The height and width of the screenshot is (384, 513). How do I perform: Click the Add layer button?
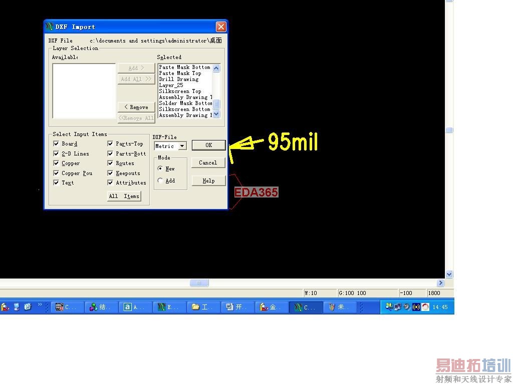pos(136,68)
